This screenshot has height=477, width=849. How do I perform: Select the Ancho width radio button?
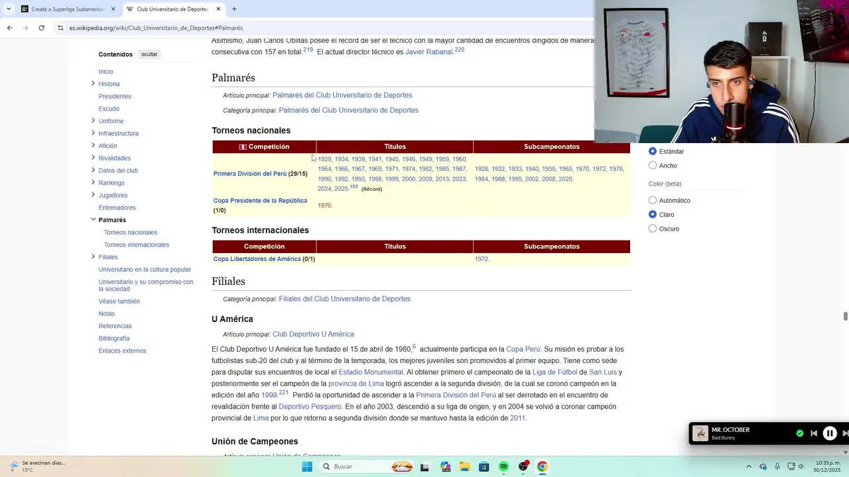pos(653,166)
